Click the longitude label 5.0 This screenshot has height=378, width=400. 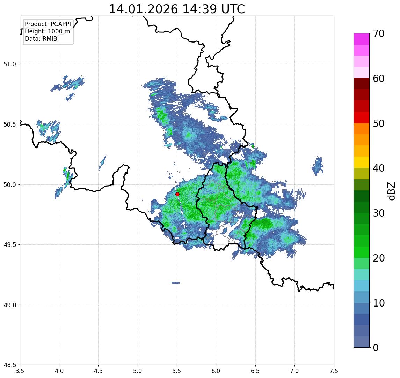[138, 371]
